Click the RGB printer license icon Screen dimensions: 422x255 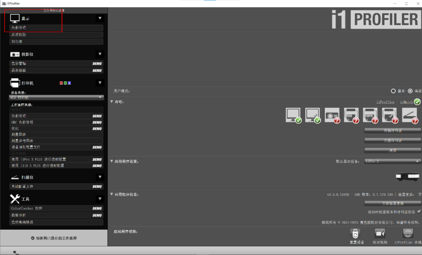click(x=351, y=116)
